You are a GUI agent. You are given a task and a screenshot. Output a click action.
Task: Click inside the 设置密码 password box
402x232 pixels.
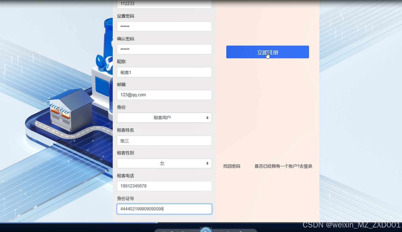click(x=164, y=26)
